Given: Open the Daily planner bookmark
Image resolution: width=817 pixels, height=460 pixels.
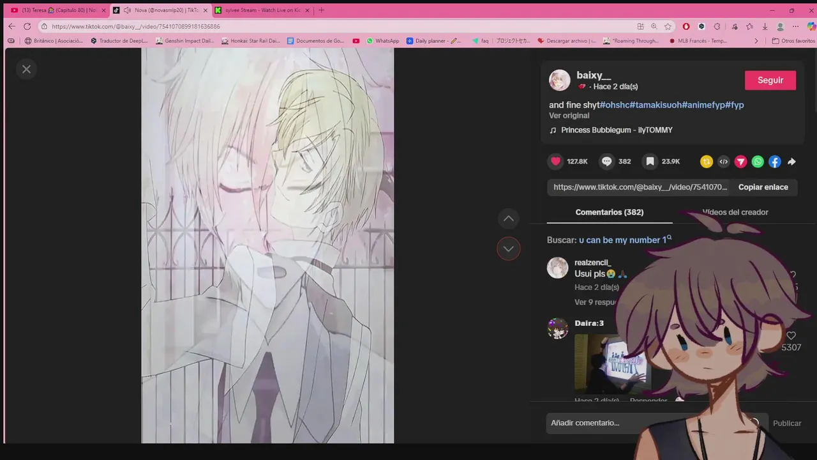Looking at the screenshot, I should coord(434,41).
